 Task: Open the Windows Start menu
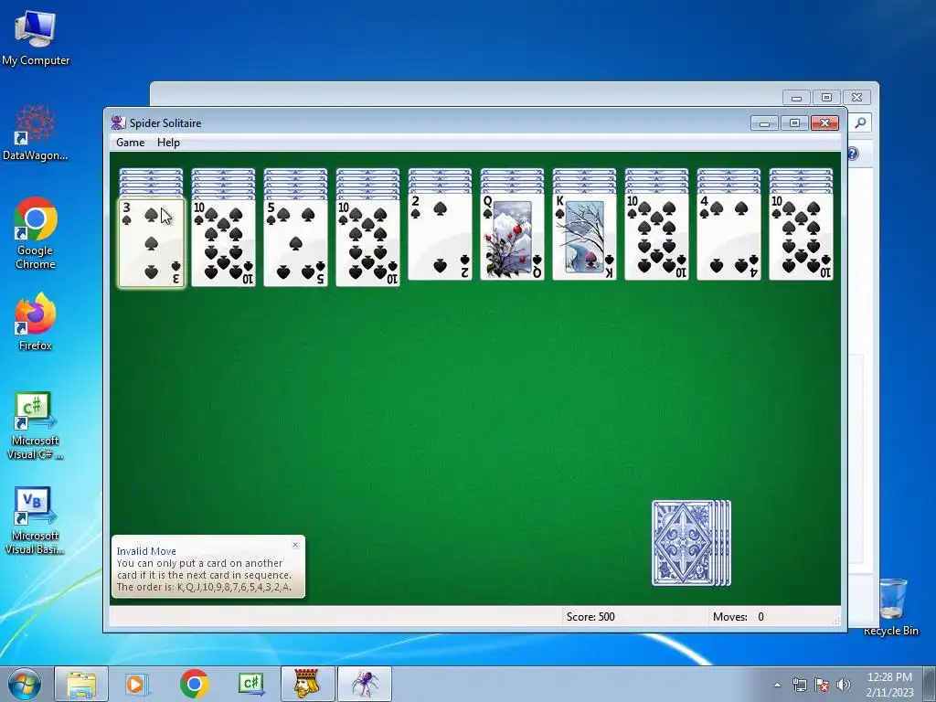25,684
